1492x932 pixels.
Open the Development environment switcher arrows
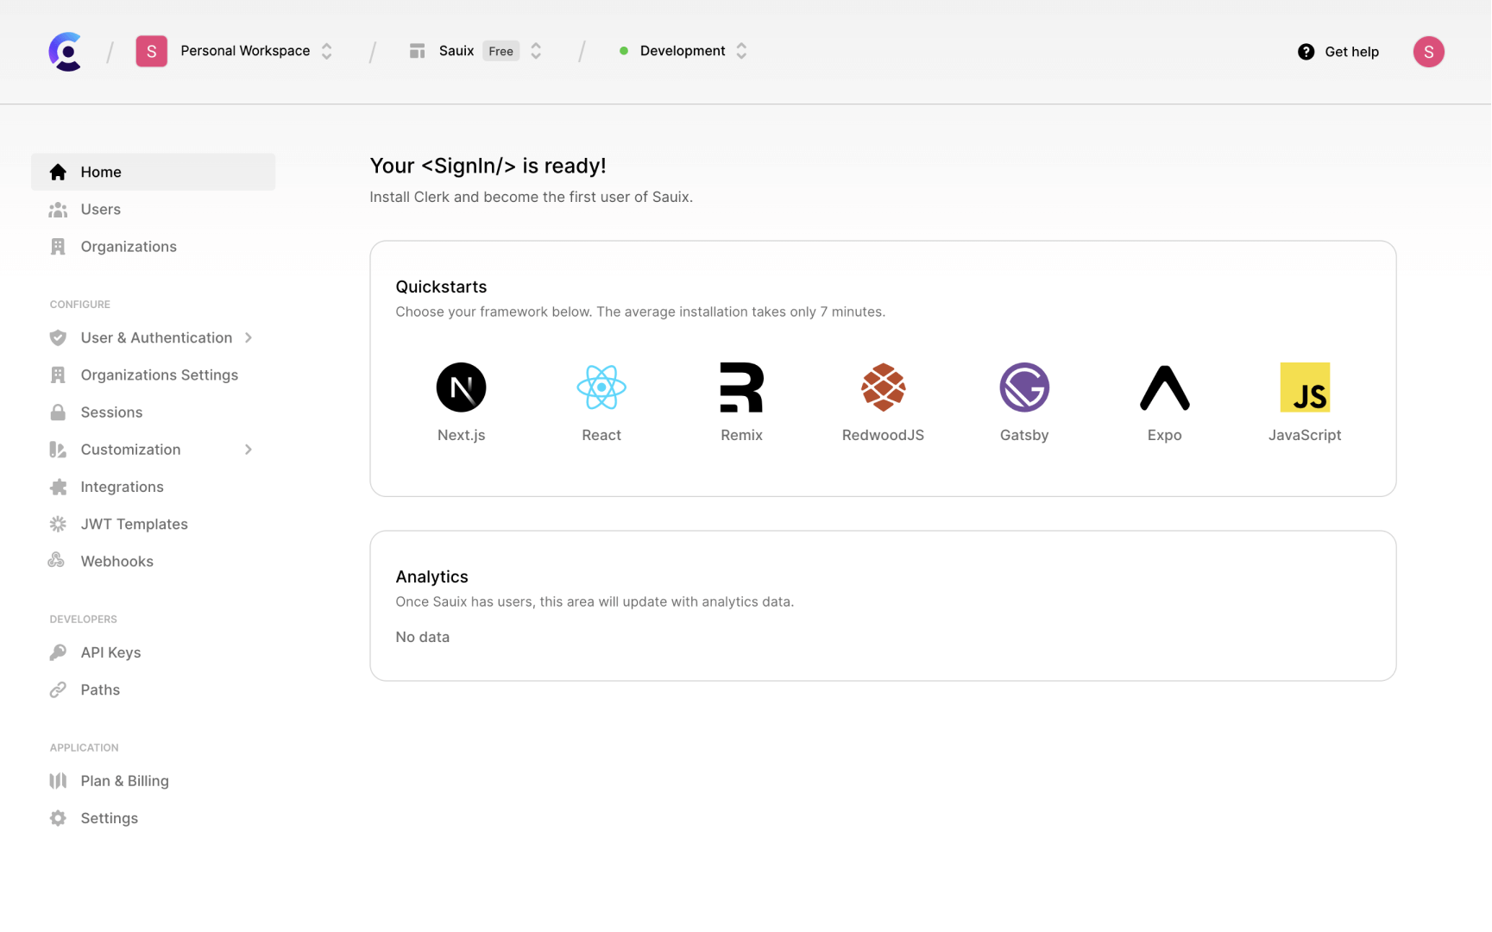pos(741,51)
